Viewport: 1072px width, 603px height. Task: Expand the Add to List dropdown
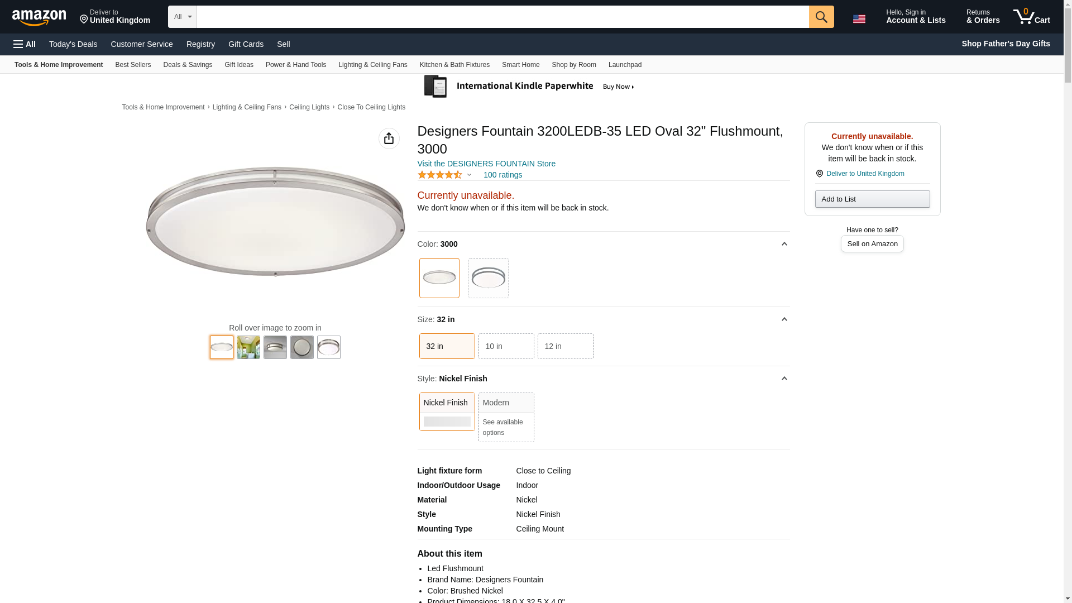872,199
